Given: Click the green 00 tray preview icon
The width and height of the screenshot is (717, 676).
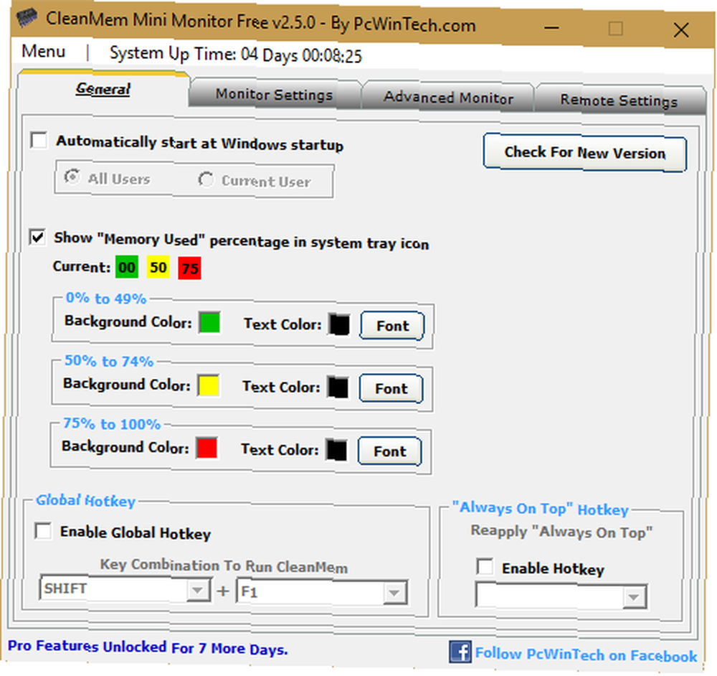Looking at the screenshot, I should [127, 267].
